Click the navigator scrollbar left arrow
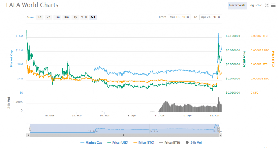278x148 pixels. (28, 135)
